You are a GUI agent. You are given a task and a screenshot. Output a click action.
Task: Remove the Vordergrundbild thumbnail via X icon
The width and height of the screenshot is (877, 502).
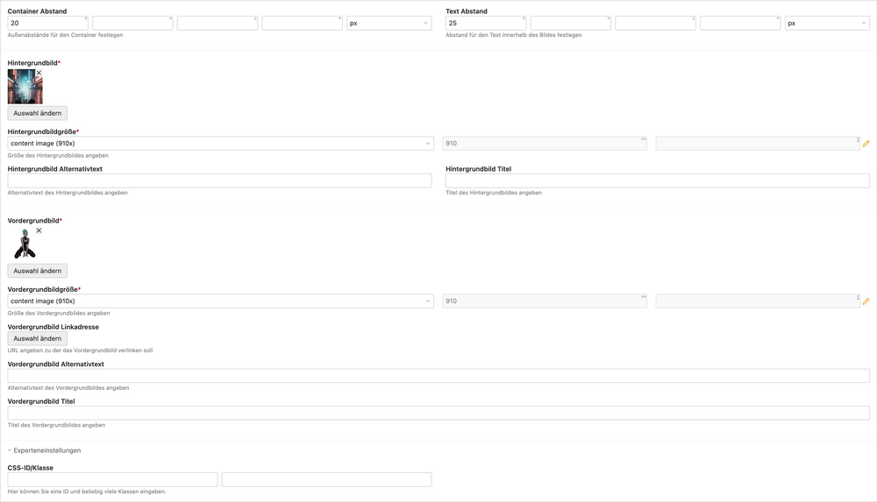point(39,231)
